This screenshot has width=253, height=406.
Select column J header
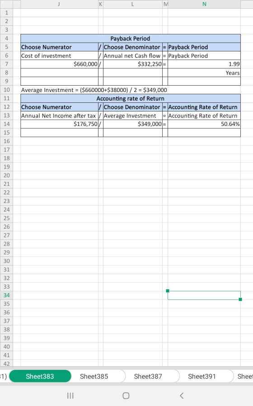tap(59, 4)
